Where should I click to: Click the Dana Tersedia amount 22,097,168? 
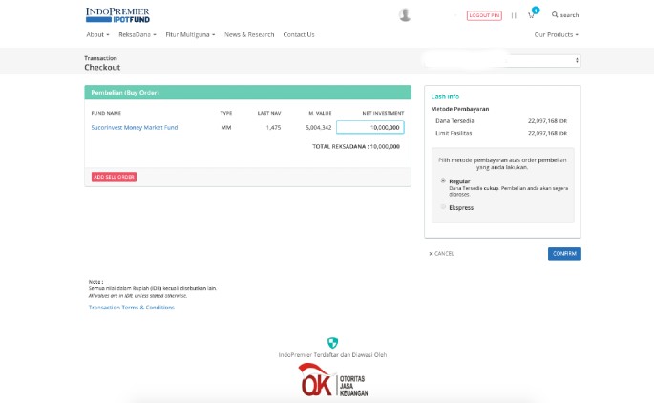(x=547, y=121)
